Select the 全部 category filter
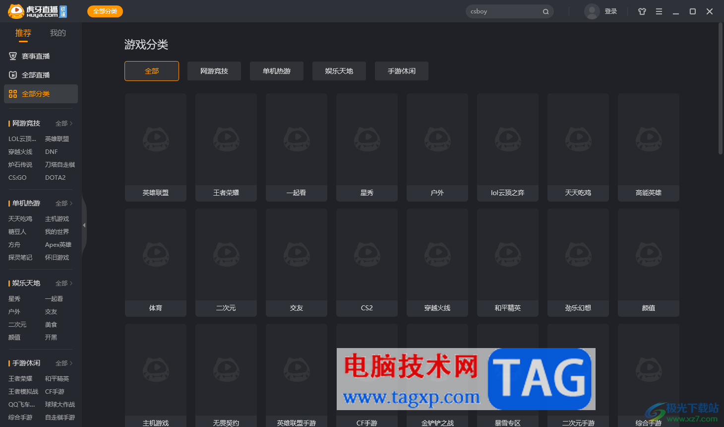The width and height of the screenshot is (724, 427). tap(152, 71)
